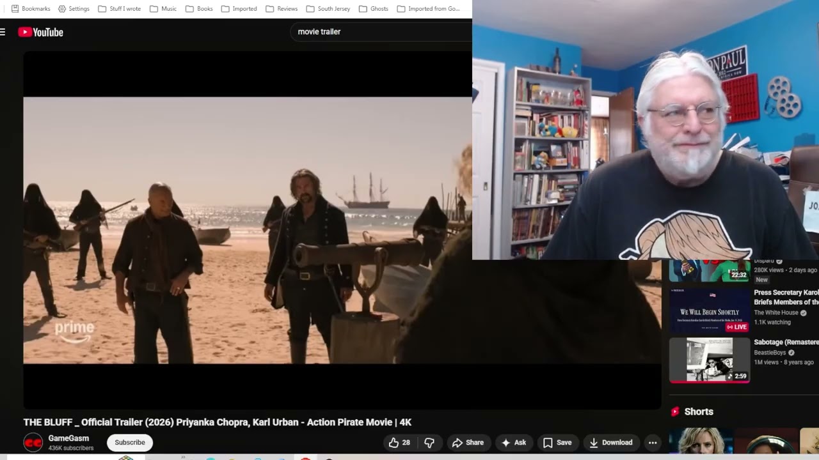Open the Books bookmark folder

click(199, 9)
